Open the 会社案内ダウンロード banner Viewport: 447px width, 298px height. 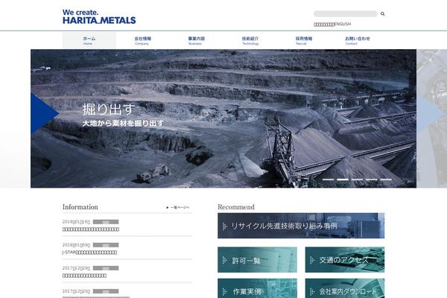point(345,288)
